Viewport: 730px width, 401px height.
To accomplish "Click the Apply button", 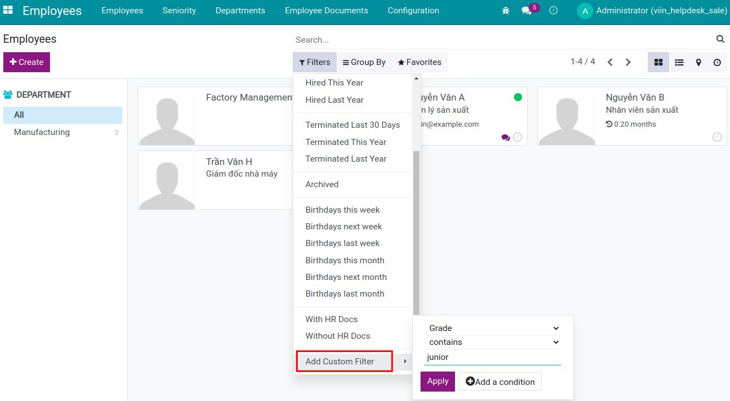I will click(437, 382).
